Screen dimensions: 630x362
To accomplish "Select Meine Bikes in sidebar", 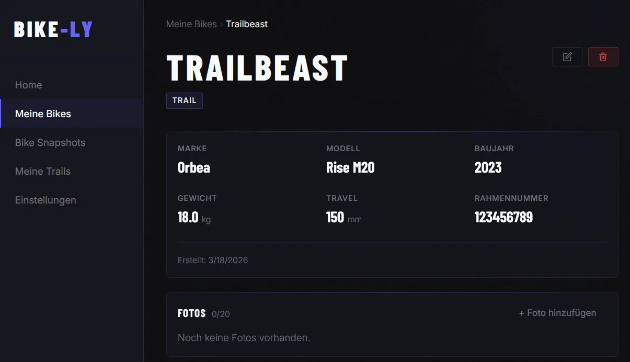I will pos(43,114).
